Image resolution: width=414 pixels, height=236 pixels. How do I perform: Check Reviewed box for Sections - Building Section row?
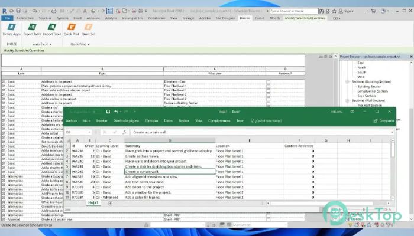click(269, 103)
